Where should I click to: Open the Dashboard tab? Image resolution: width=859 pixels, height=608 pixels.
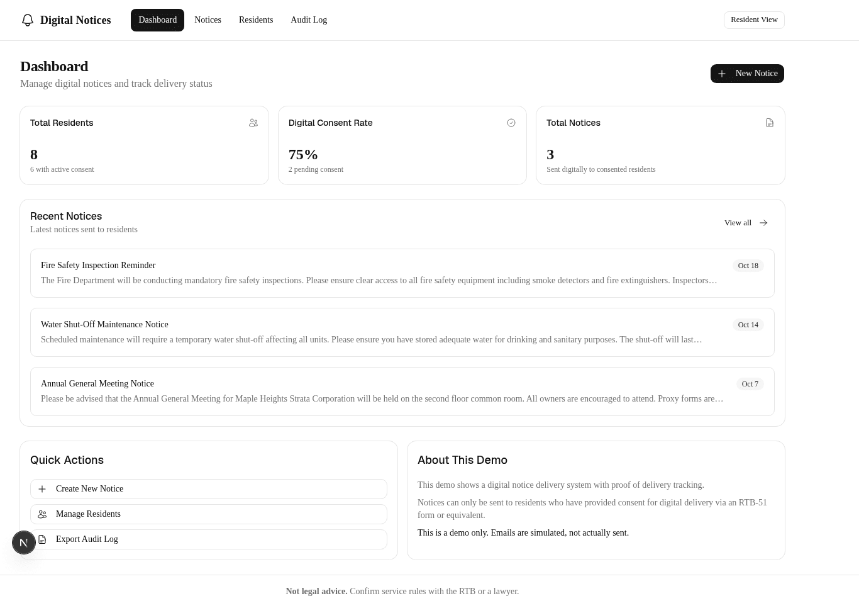pos(157,20)
